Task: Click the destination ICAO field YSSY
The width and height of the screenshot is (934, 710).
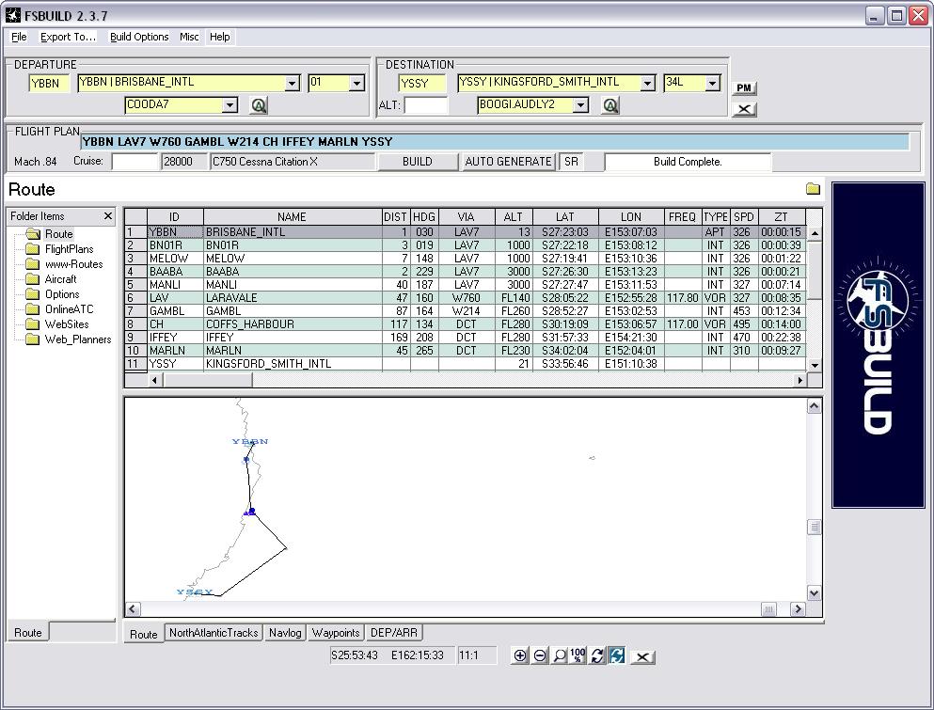Action: (421, 84)
